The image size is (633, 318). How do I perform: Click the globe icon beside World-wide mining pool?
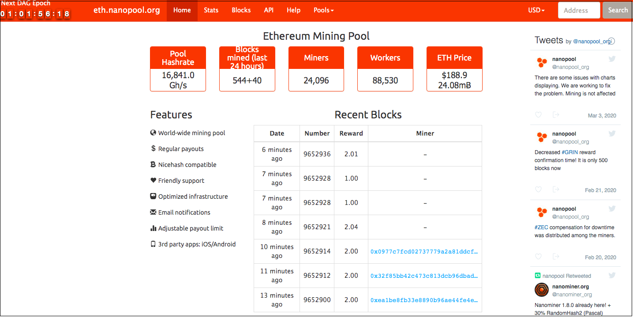tap(153, 132)
